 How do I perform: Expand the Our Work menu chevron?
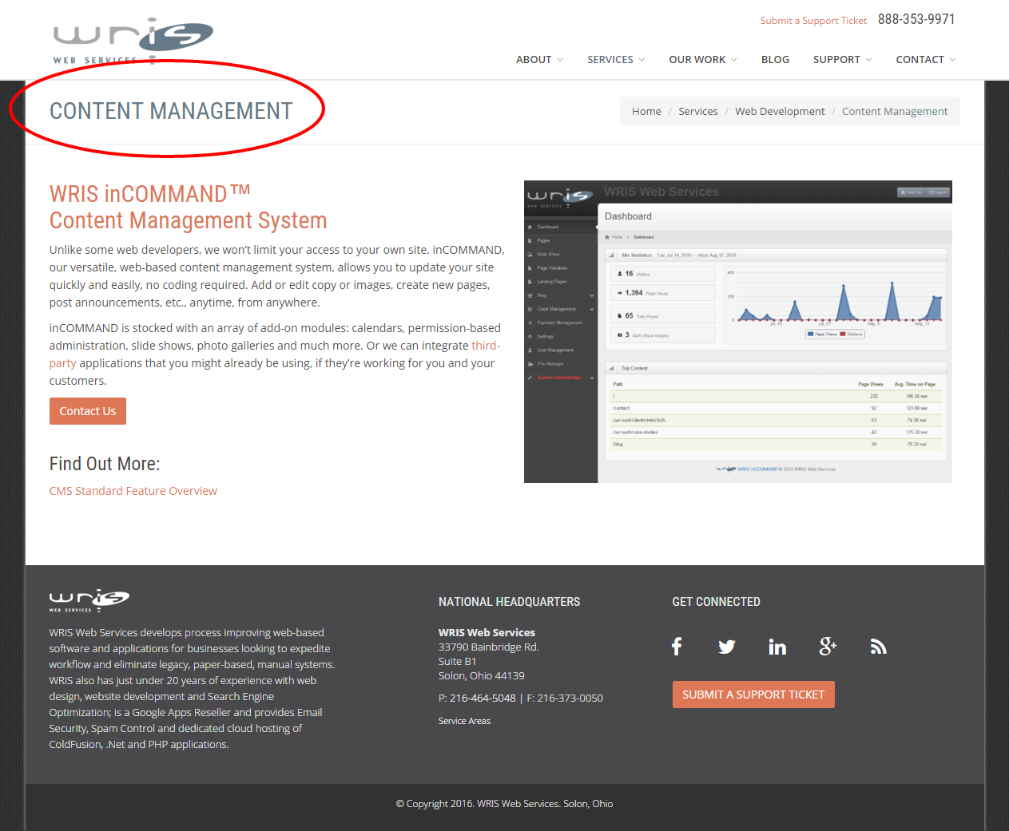pyautogui.click(x=734, y=60)
